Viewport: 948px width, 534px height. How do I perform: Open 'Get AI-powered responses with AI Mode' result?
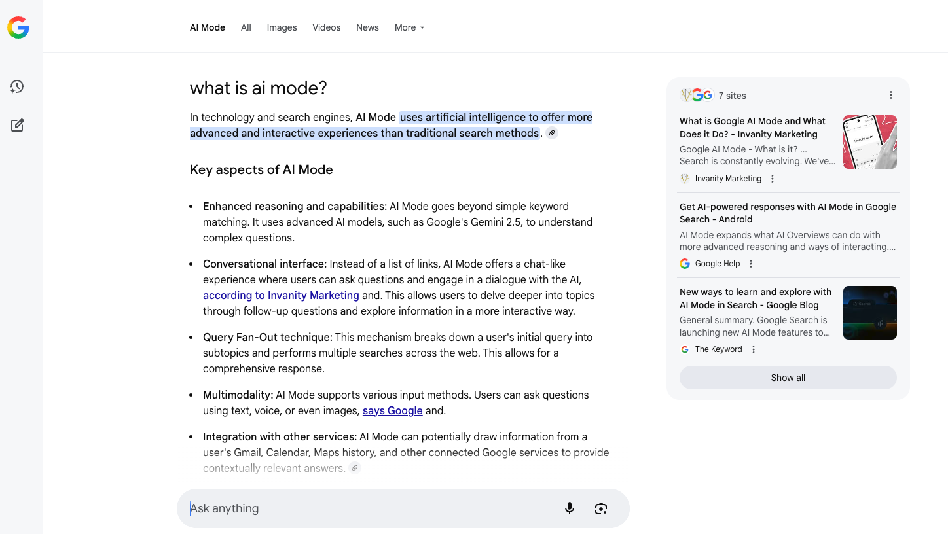pyautogui.click(x=788, y=213)
